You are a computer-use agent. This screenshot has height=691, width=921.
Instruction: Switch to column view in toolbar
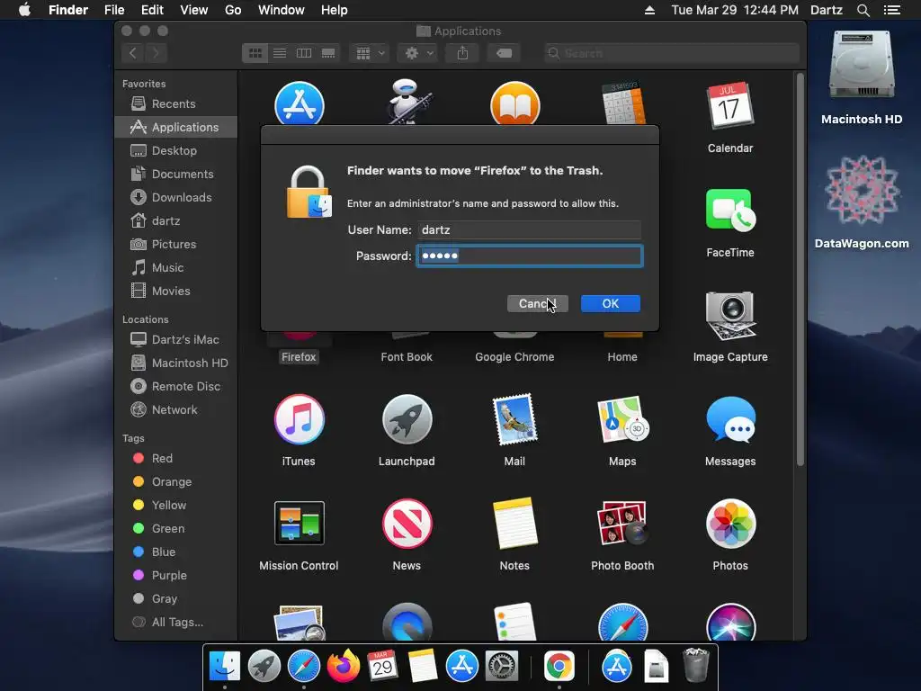pos(304,53)
